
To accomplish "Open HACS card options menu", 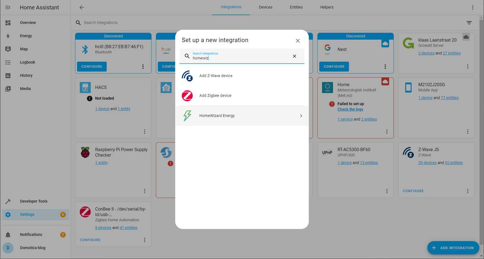I will point(145,132).
